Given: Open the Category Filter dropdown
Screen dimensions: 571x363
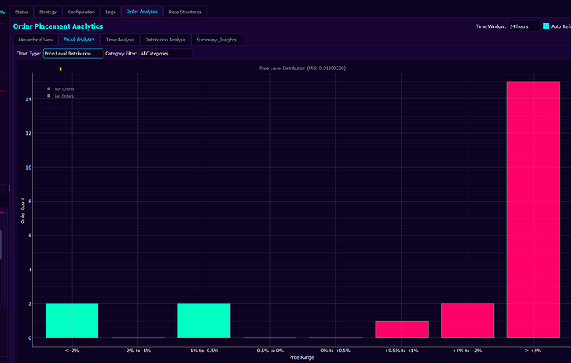Looking at the screenshot, I should click(165, 54).
